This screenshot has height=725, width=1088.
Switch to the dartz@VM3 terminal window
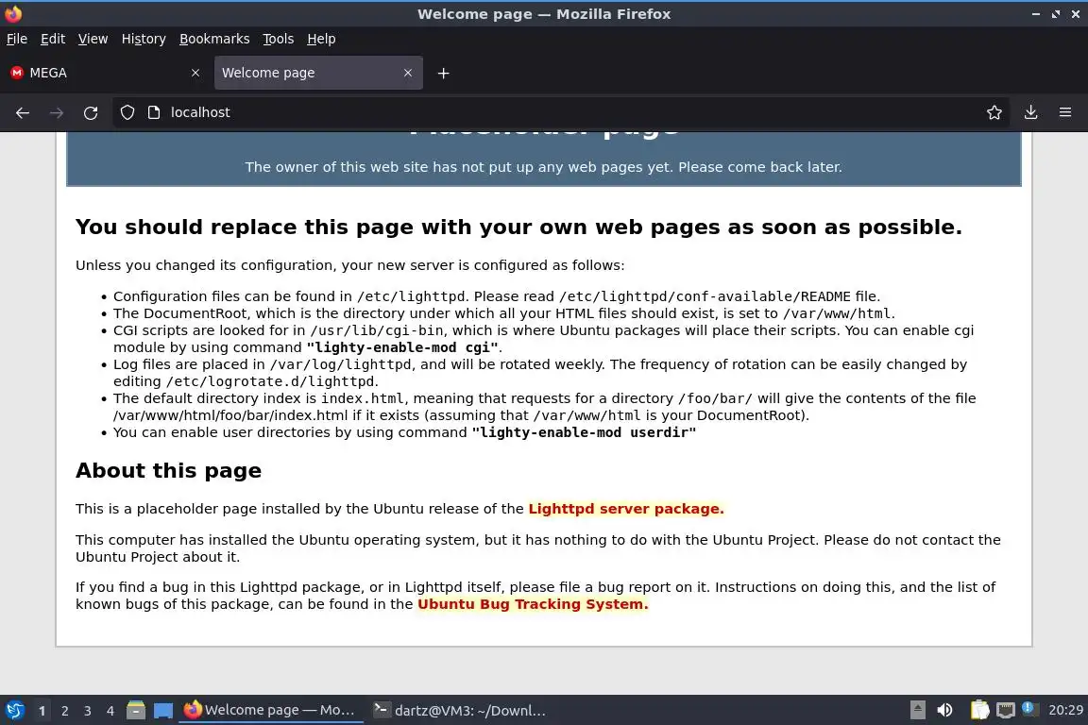[x=460, y=710]
